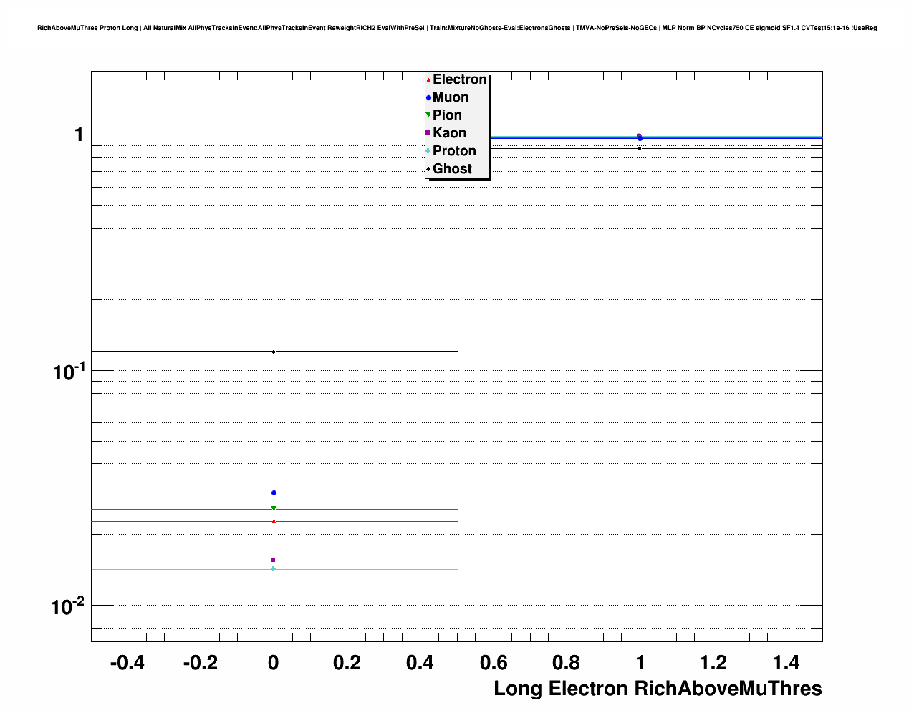Click the cyan Proton legend marker

428,151
